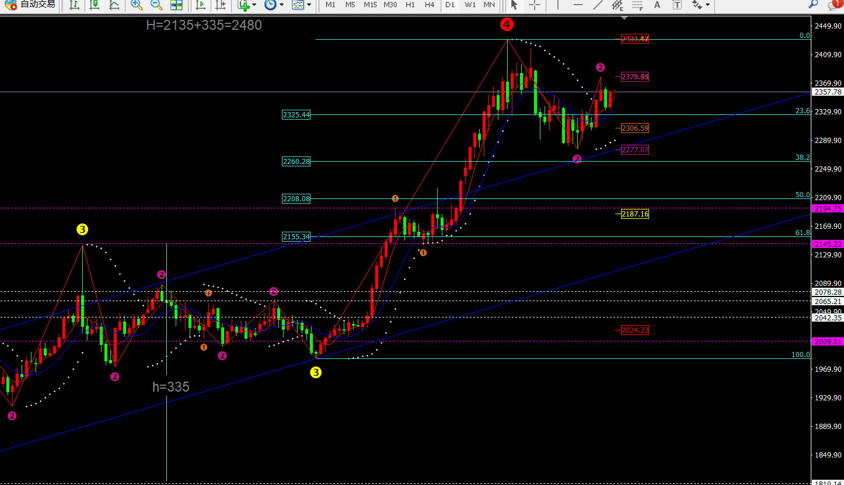844x485 pixels.
Task: Select the D1 daily timeframe
Action: pos(449,5)
